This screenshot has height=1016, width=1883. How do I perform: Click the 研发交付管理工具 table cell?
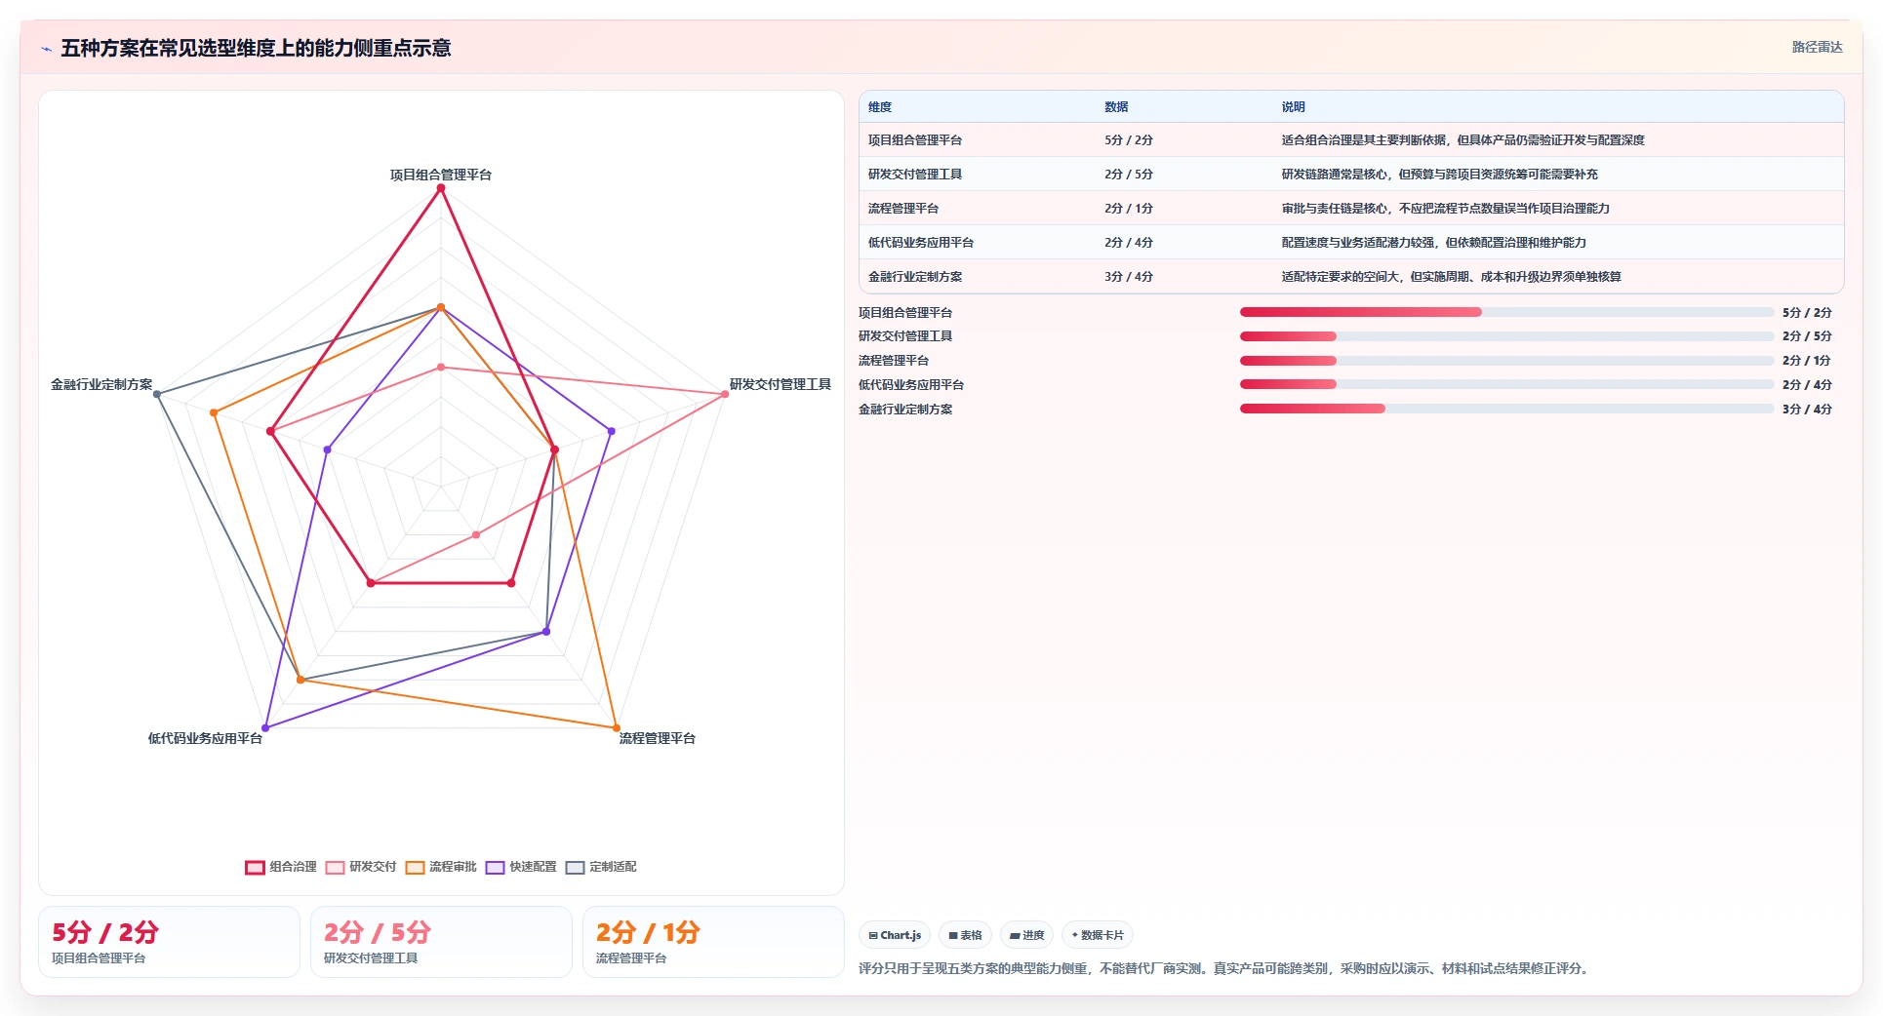click(x=915, y=175)
